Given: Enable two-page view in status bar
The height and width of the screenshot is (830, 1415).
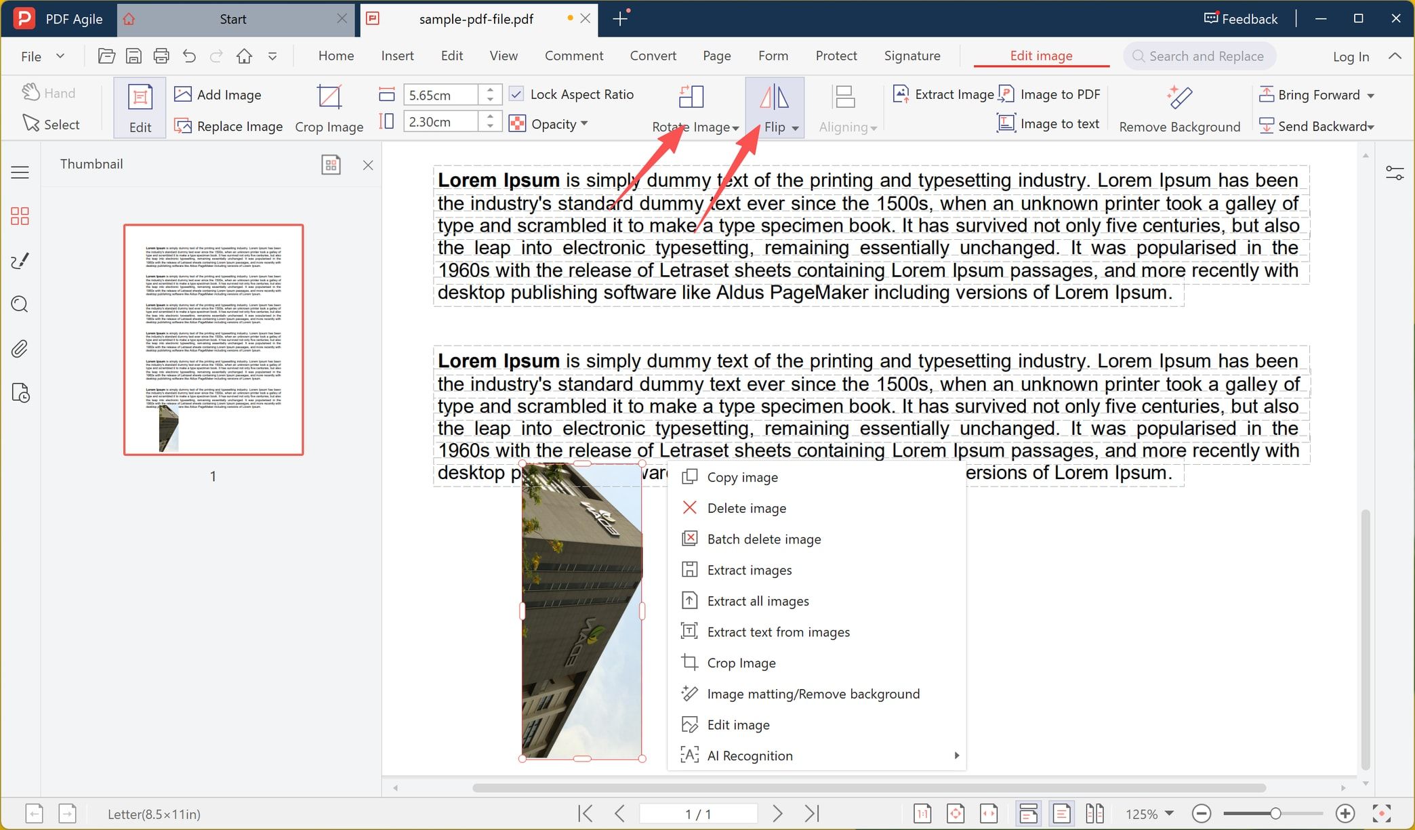Looking at the screenshot, I should [x=1094, y=813].
